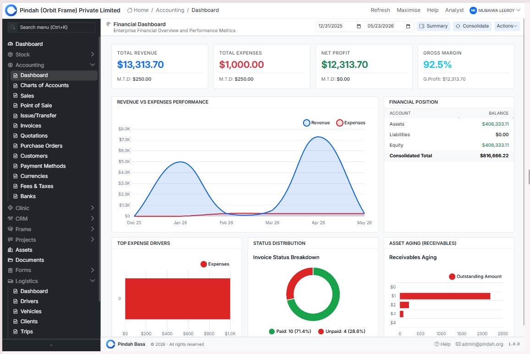Click the Help question mark icon in footer
This screenshot has height=354, width=530.
point(437,344)
